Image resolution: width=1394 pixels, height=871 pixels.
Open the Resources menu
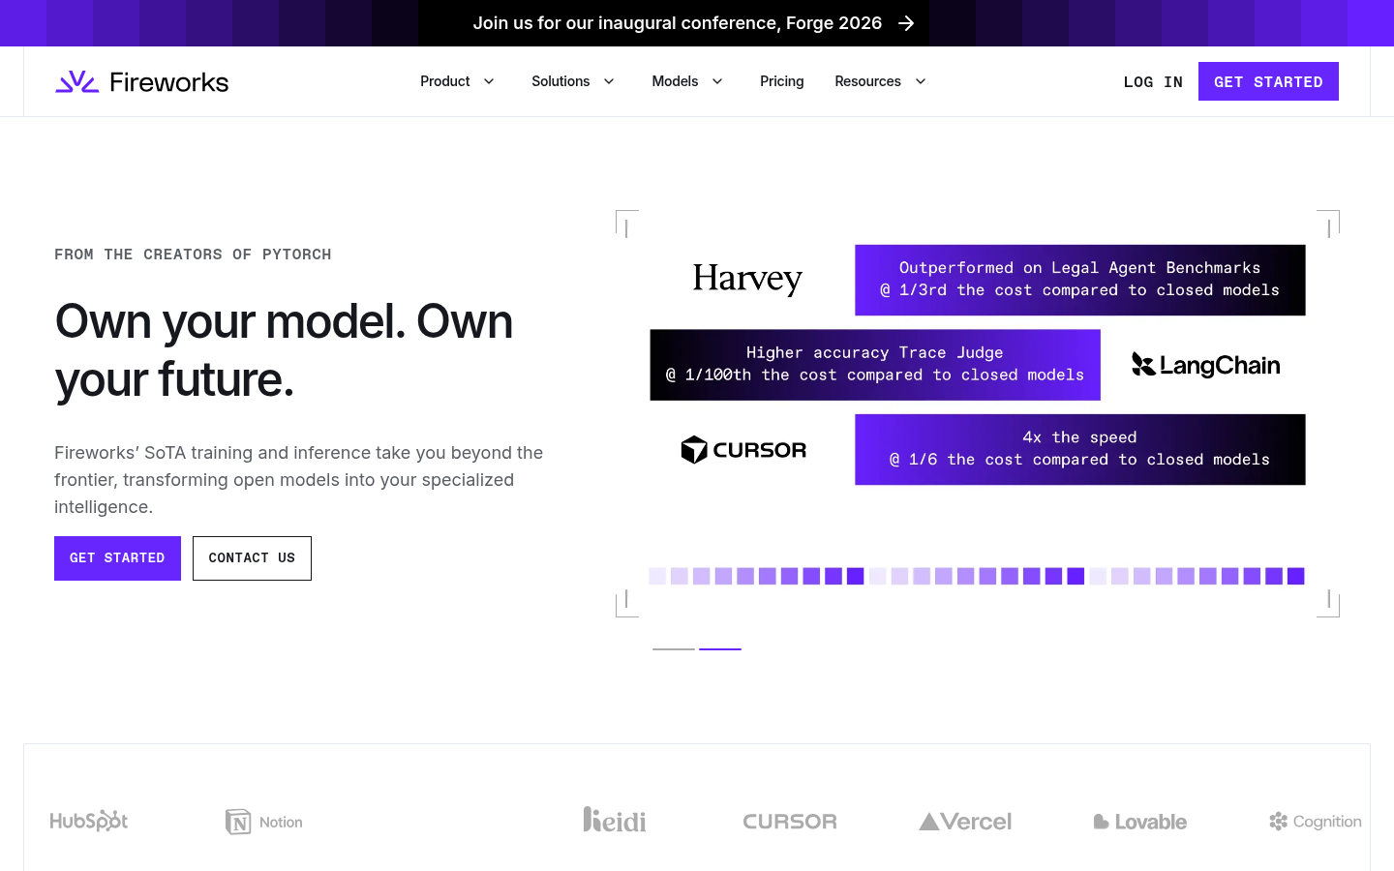[x=881, y=81]
